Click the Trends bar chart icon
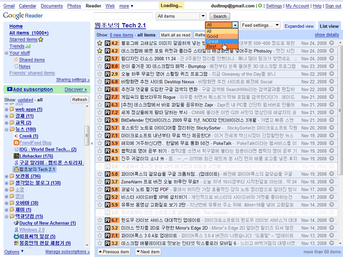This screenshot has height=257, width=343. (x=28, y=46)
